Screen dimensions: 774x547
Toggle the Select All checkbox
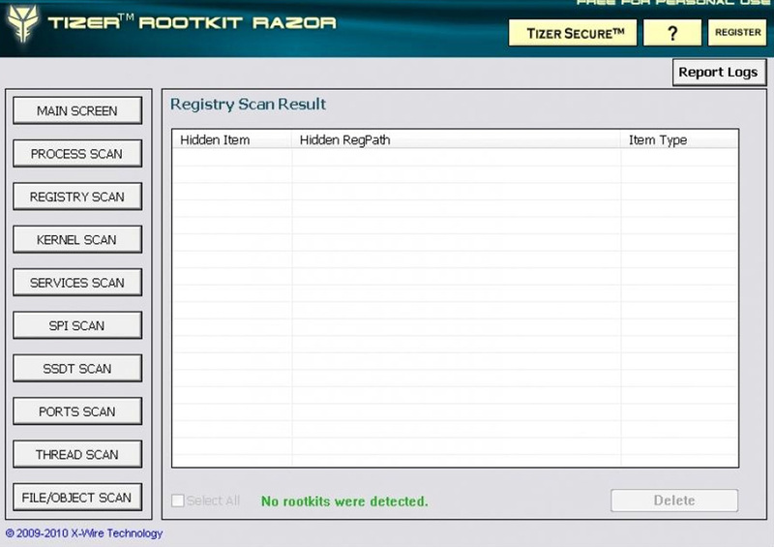(178, 501)
